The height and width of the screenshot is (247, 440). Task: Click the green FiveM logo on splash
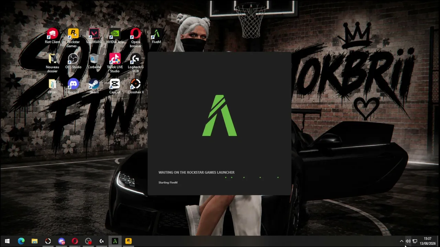coord(220,116)
